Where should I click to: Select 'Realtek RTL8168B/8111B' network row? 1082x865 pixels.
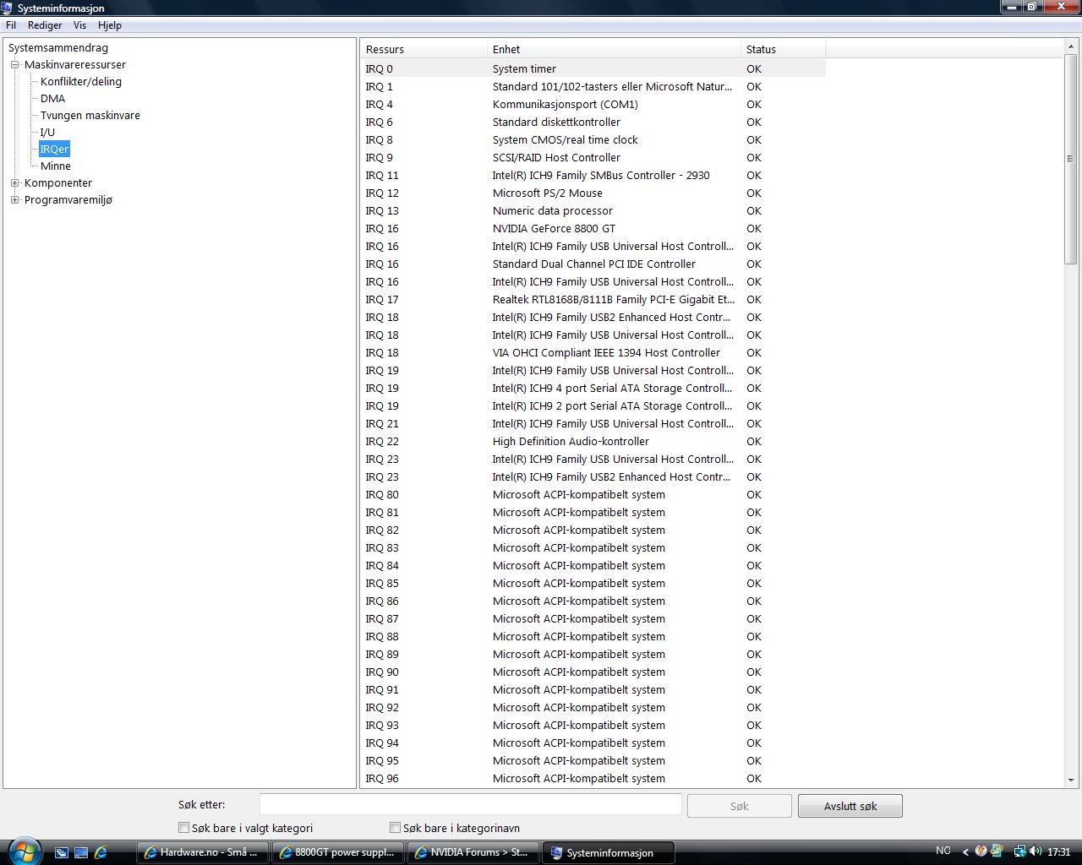click(x=593, y=299)
